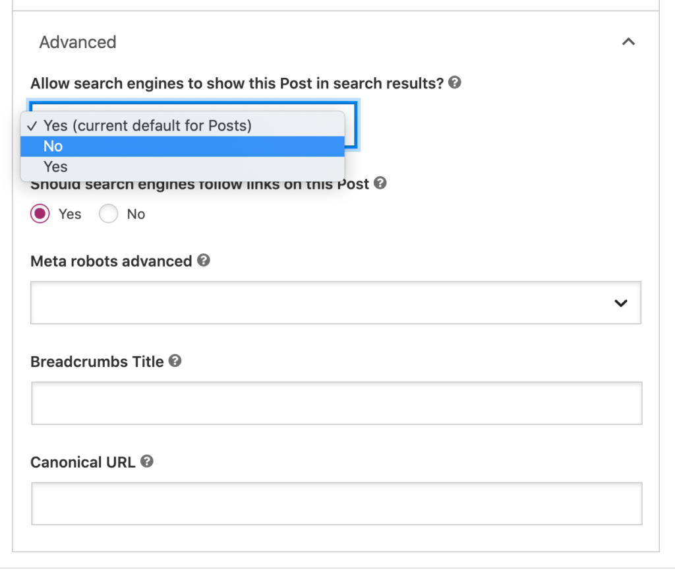Viewport: 675px width, 574px height.
Task: Collapse the Advanced section with up arrow
Action: click(x=628, y=41)
